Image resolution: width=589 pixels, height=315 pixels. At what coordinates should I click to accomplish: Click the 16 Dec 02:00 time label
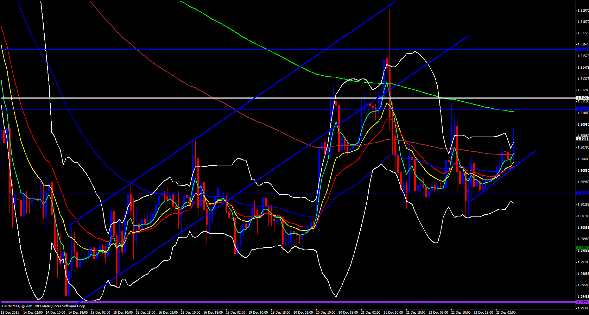[168, 312]
